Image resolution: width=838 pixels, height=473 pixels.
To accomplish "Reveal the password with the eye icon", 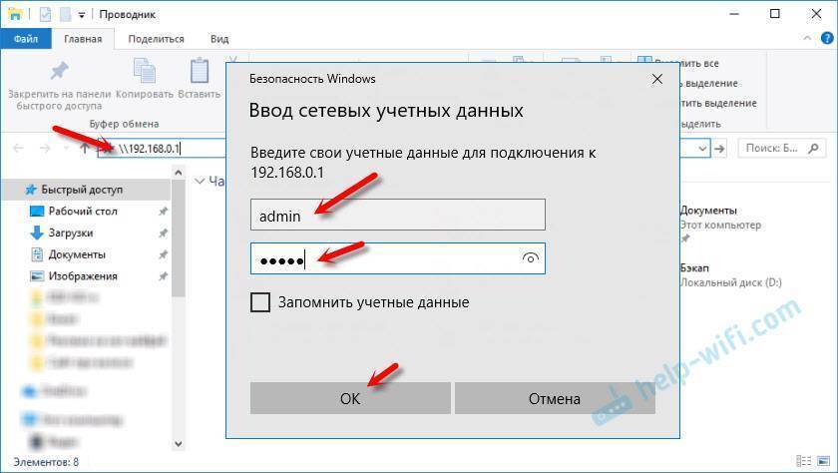I will tap(530, 258).
